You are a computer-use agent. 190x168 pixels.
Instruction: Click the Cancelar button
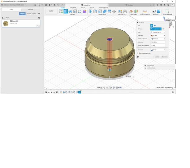click(164, 57)
